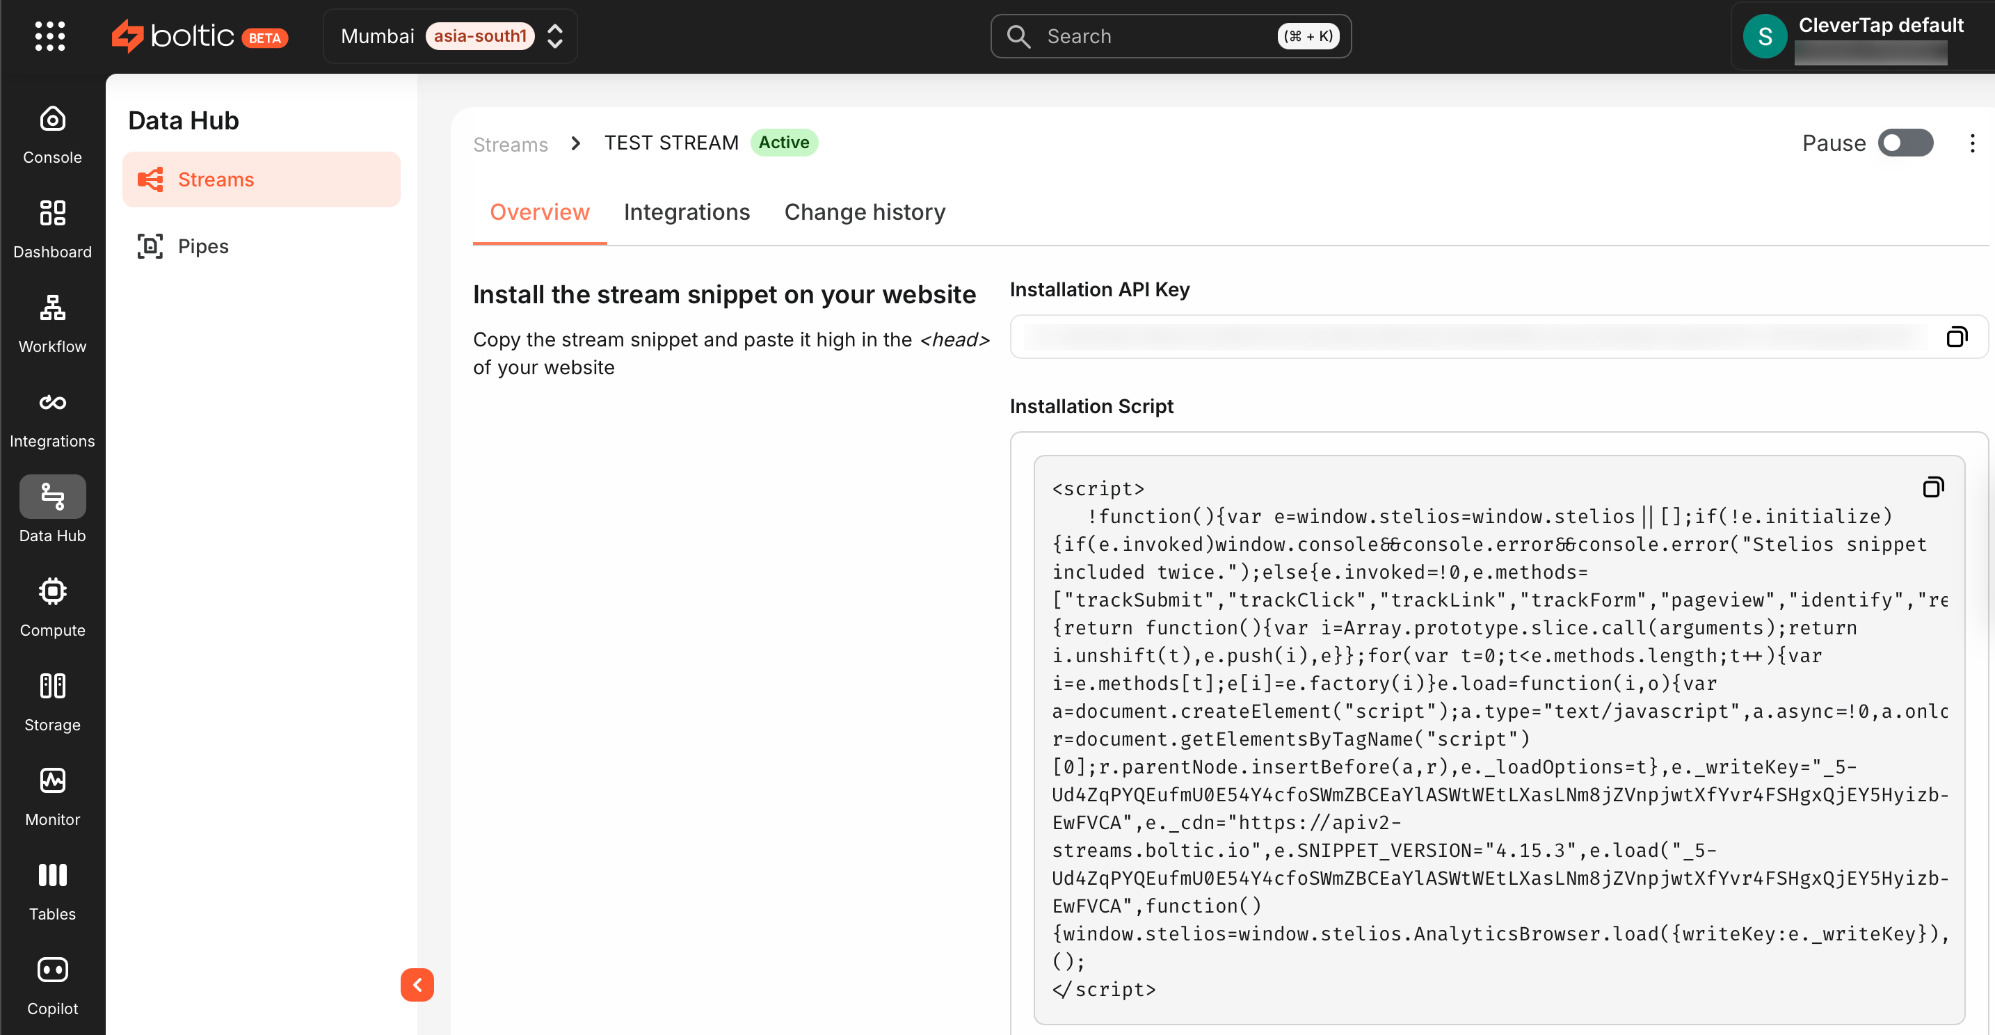Image resolution: width=1995 pixels, height=1035 pixels.
Task: Select Data Hub in left rail
Action: [52, 510]
